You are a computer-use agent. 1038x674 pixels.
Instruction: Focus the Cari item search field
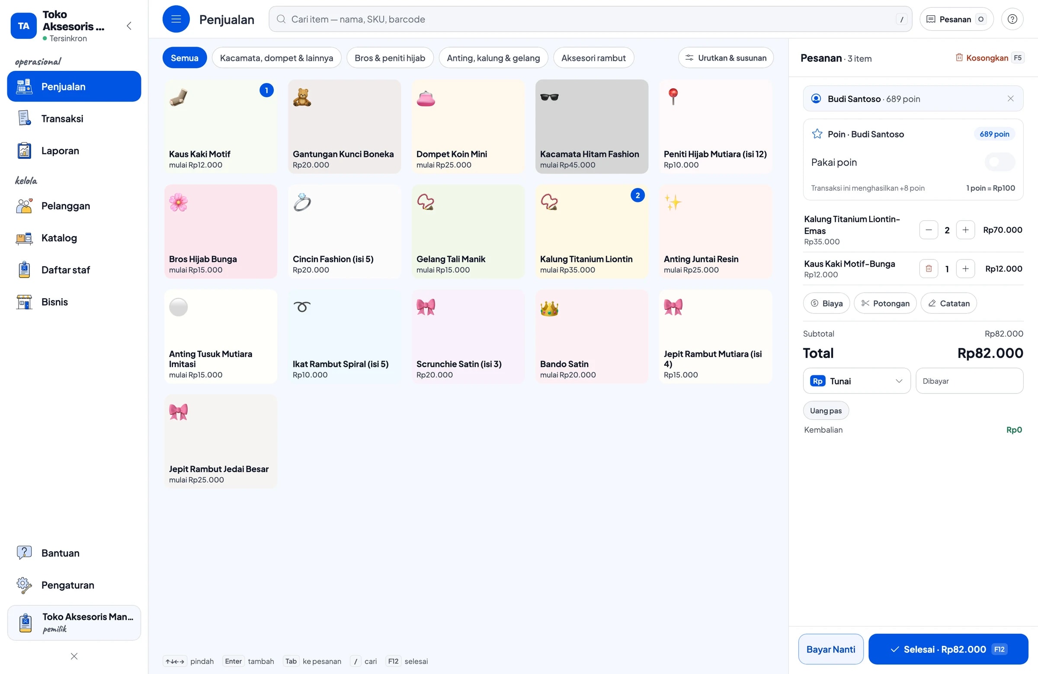pos(590,19)
